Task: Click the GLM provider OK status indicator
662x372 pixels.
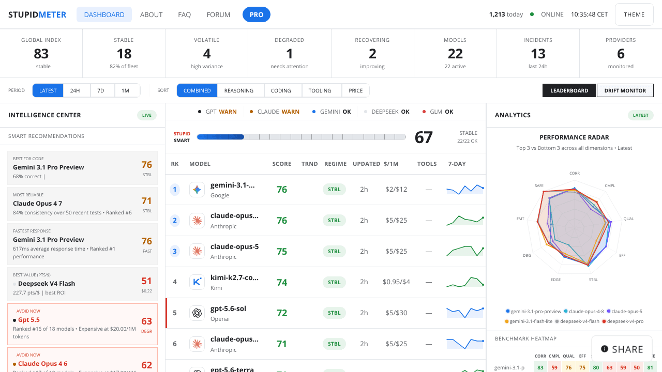Action: pyautogui.click(x=438, y=112)
